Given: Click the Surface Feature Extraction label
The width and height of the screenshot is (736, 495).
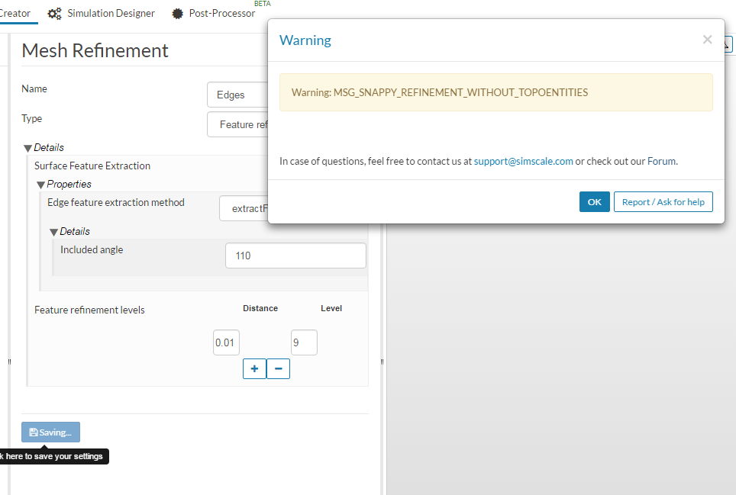Looking at the screenshot, I should click(92, 166).
